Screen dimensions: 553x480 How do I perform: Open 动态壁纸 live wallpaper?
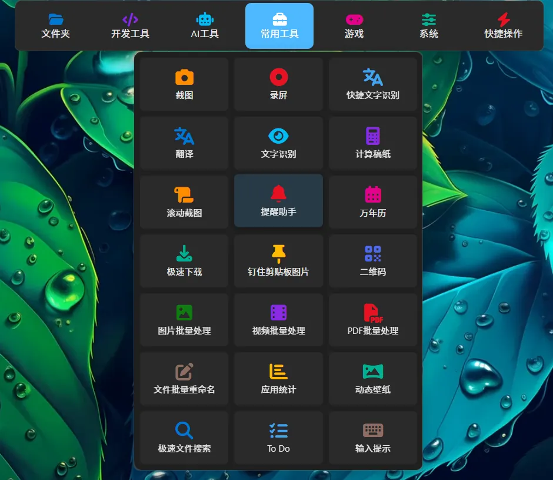(373, 379)
